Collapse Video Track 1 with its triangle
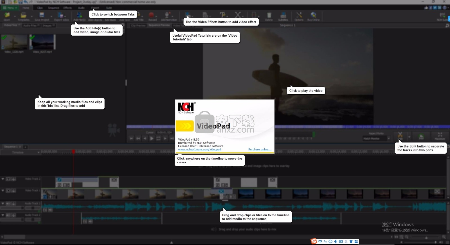The image size is (450, 245). pyautogui.click(x=3, y=191)
